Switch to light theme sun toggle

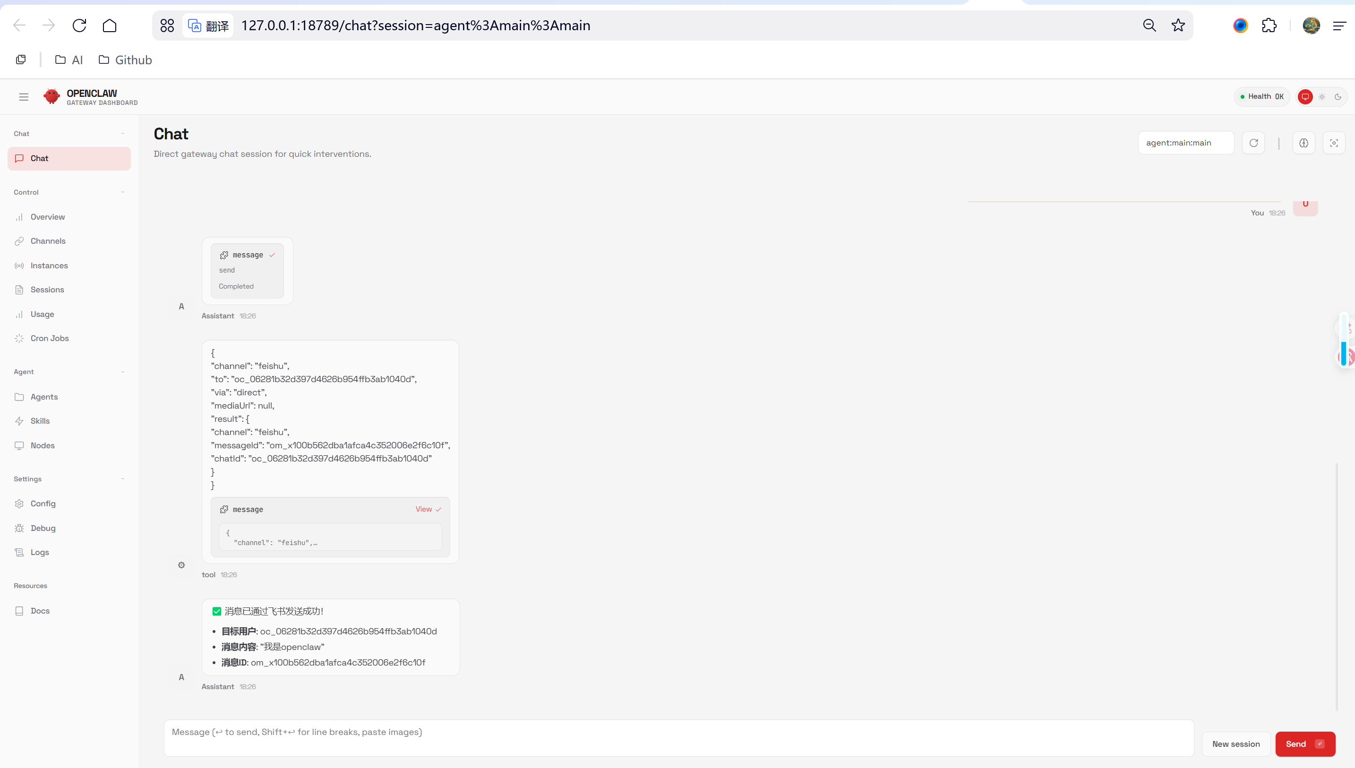click(x=1322, y=96)
